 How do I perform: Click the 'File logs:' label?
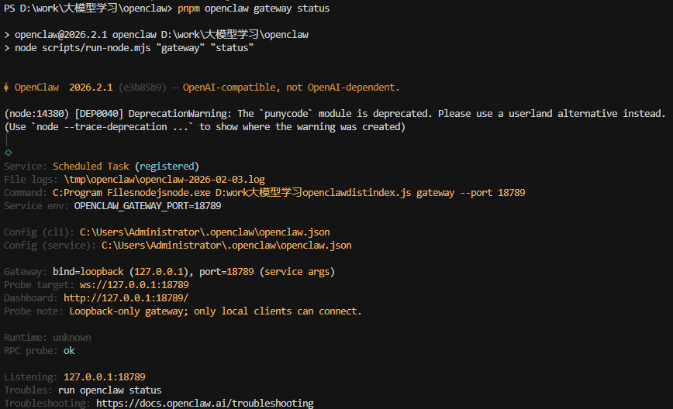coord(31,179)
